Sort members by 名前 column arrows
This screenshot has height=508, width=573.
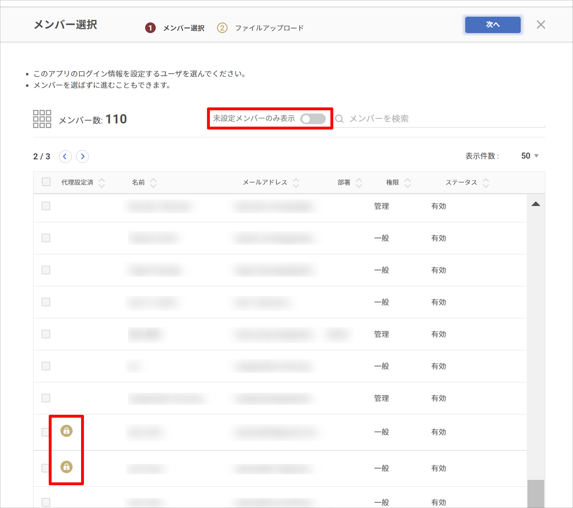point(153,183)
